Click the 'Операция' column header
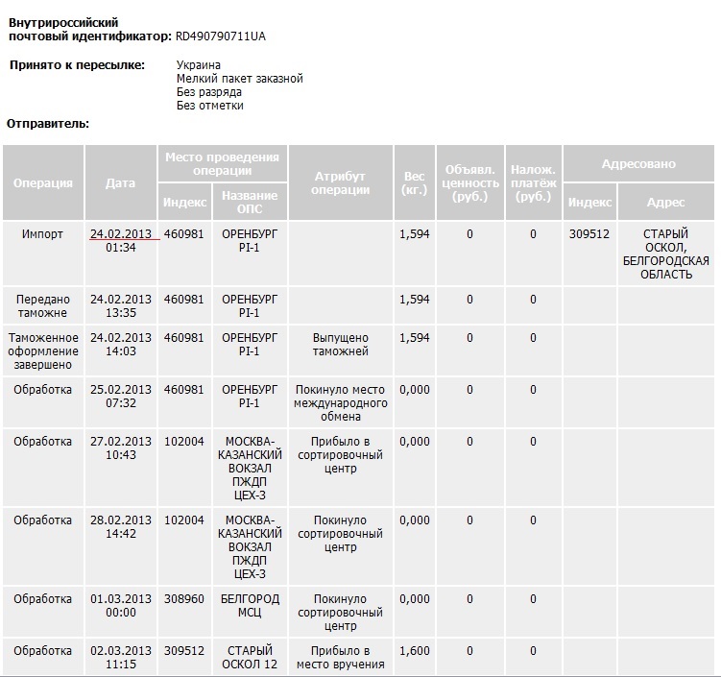Image resolution: width=721 pixels, height=677 pixels. 43,183
